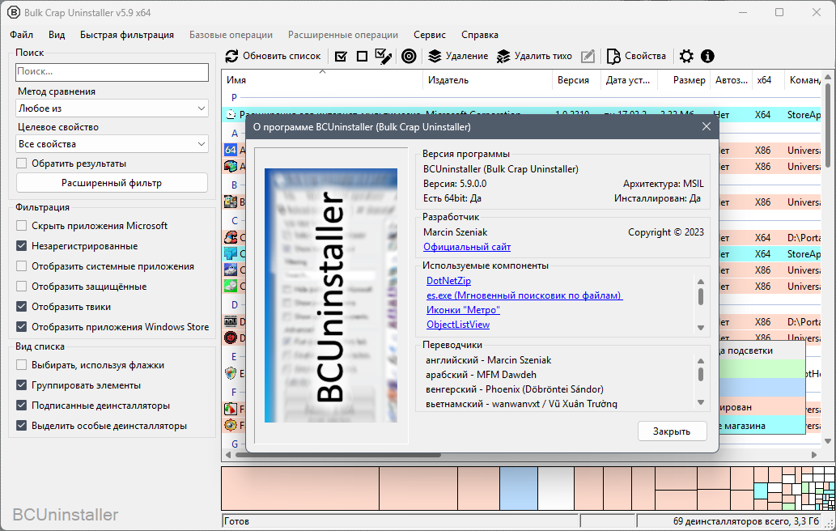Click the Select all checked-box toolbar icon
The height and width of the screenshot is (531, 836).
point(341,56)
